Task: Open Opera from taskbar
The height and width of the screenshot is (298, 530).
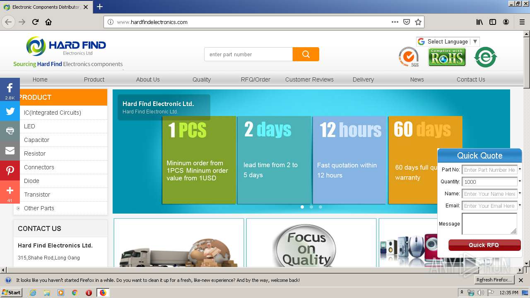Action: click(x=89, y=293)
